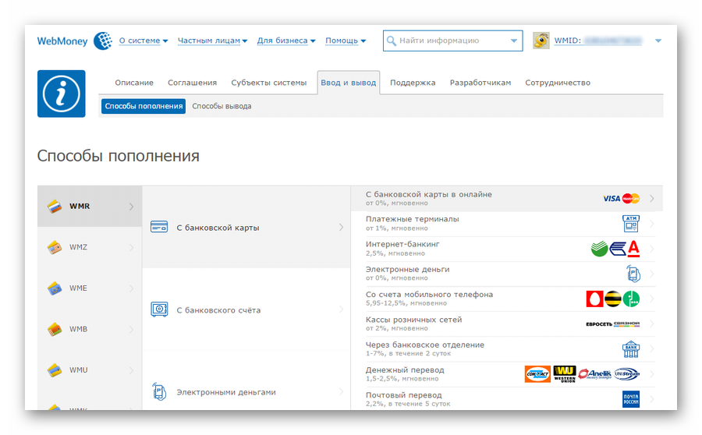Click the Евросеть logo
This screenshot has width=702, height=435.
599,324
